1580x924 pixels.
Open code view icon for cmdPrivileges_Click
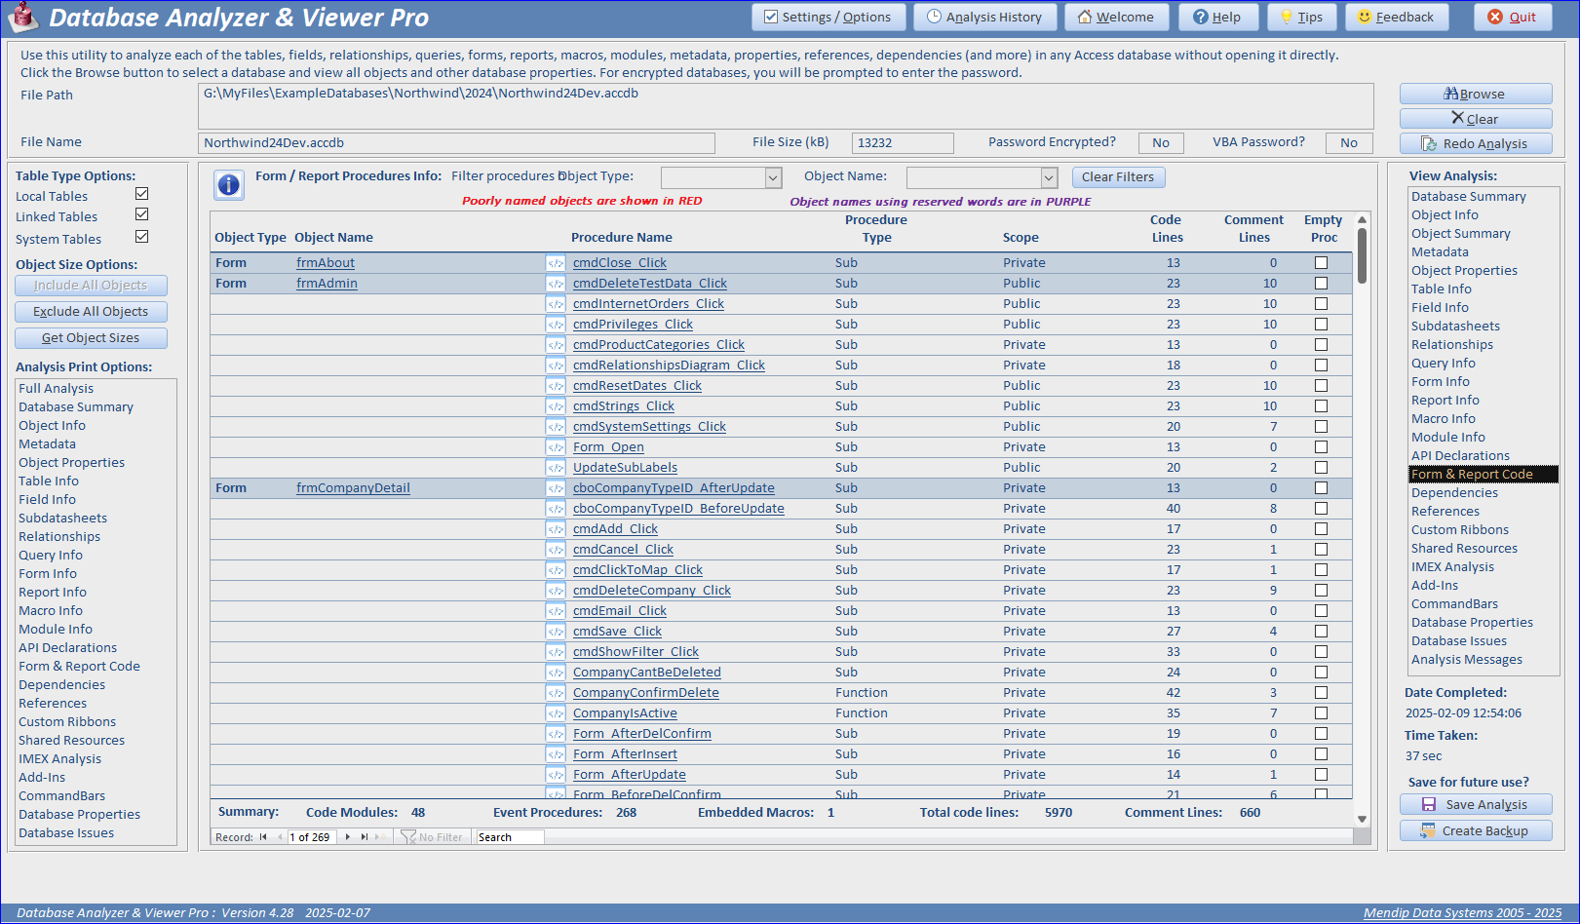click(556, 325)
